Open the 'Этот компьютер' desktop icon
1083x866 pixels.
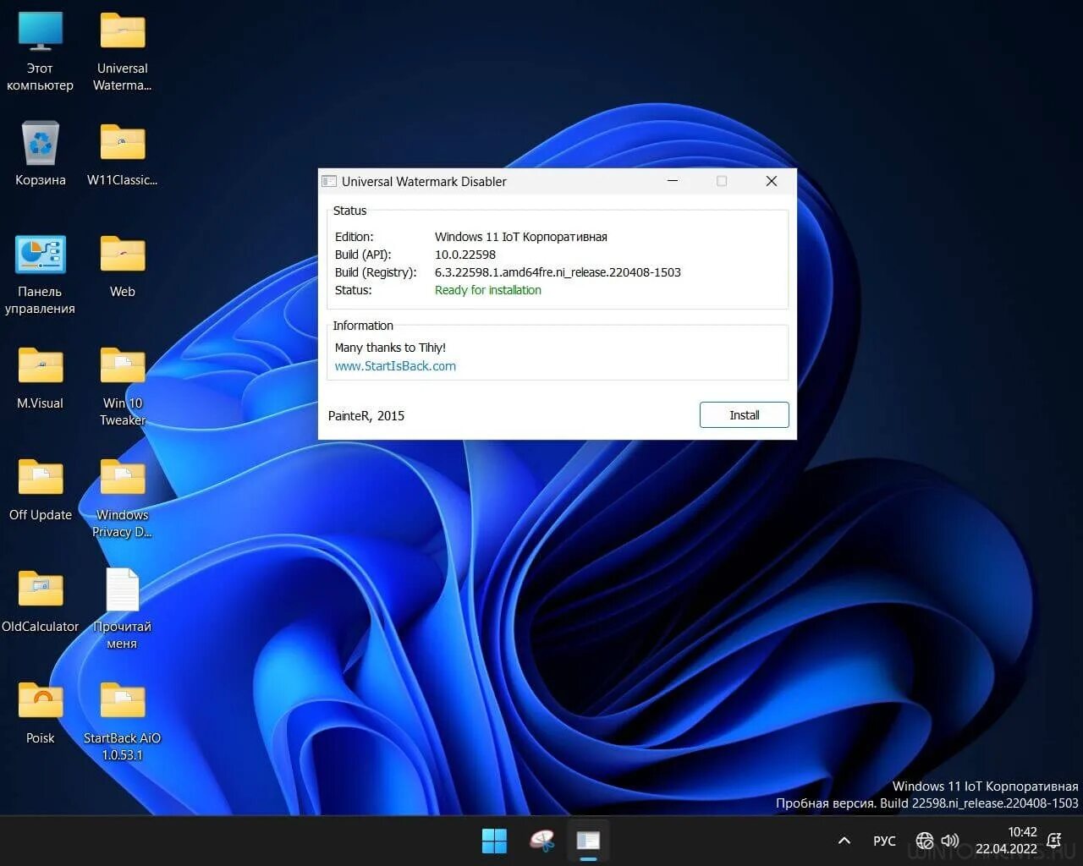40,51
